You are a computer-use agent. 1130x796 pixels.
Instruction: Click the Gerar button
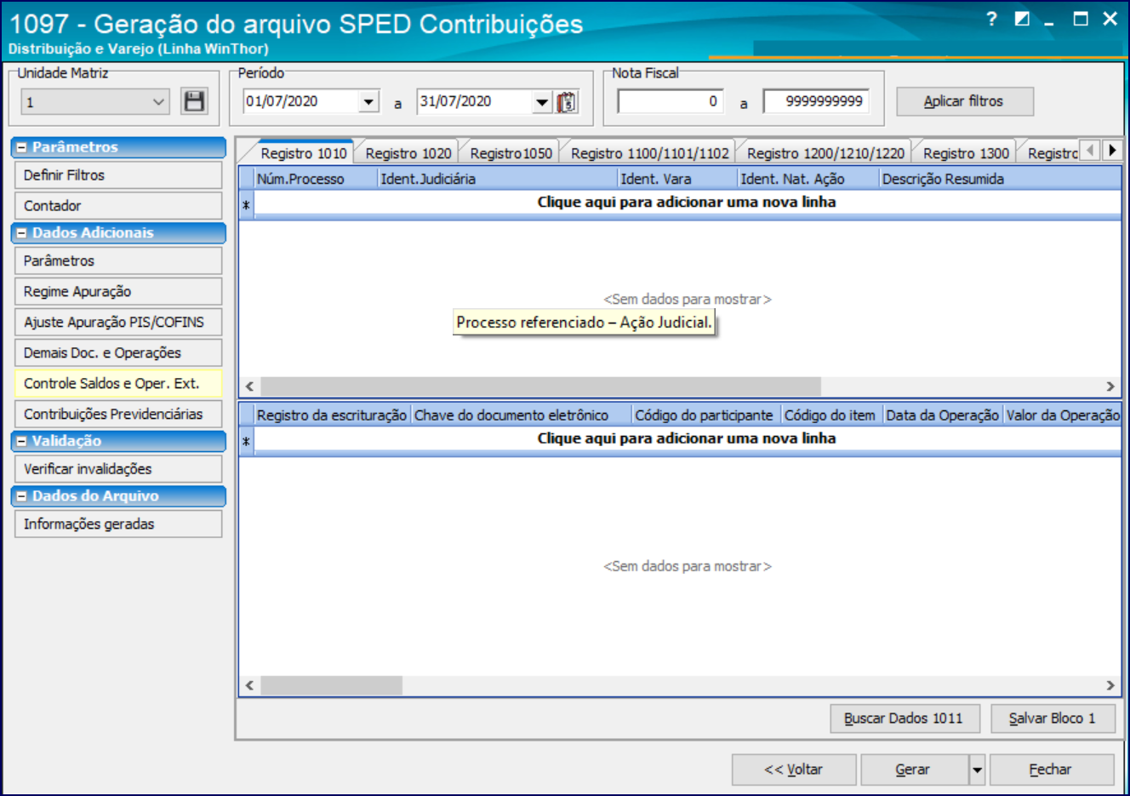[x=914, y=770]
